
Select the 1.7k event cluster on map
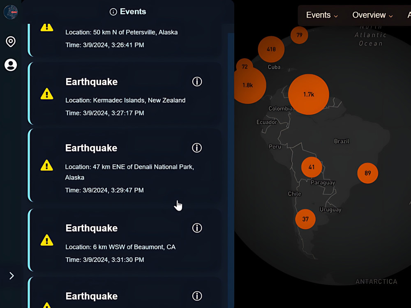pyautogui.click(x=309, y=94)
